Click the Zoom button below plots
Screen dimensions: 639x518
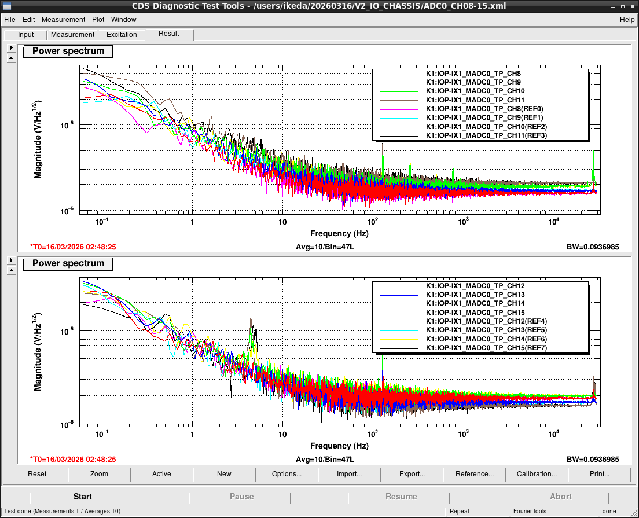pyautogui.click(x=99, y=474)
